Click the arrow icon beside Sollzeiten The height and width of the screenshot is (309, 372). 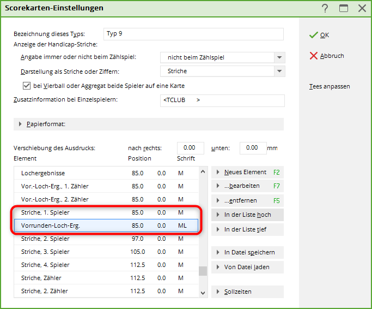218,292
